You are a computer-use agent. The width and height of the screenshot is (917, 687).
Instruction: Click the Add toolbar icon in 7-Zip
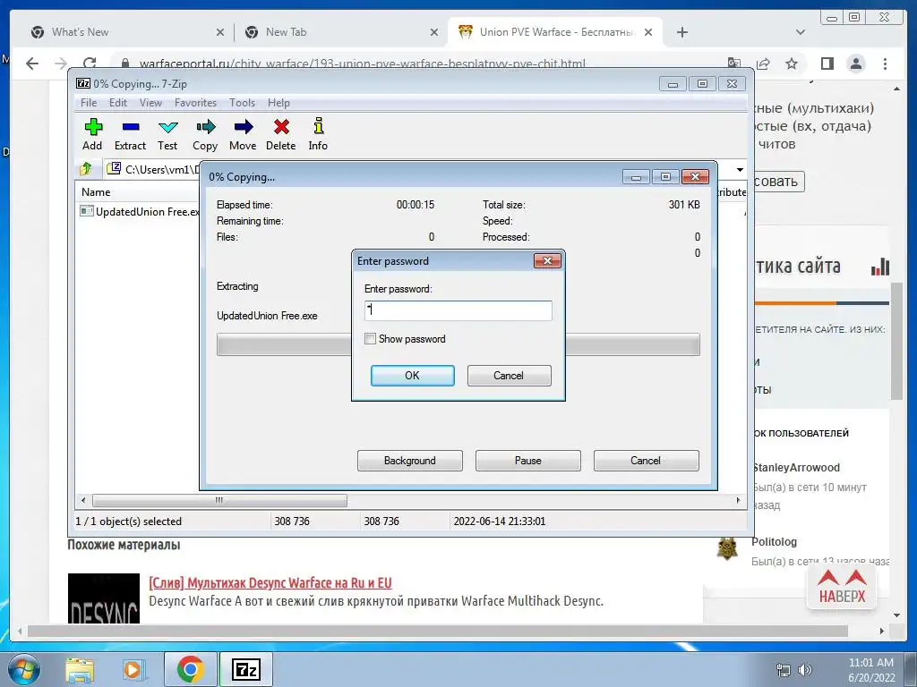(92, 127)
